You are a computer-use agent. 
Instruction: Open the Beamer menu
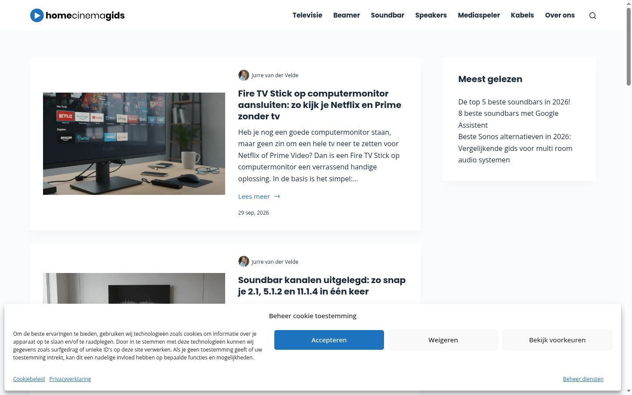tap(346, 15)
